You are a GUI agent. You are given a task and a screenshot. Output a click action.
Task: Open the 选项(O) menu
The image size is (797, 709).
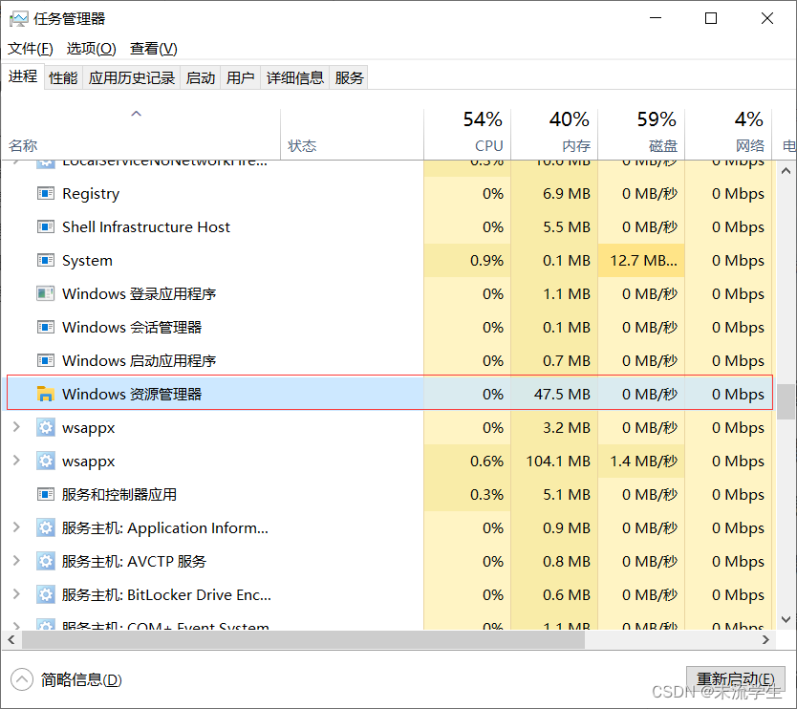91,49
